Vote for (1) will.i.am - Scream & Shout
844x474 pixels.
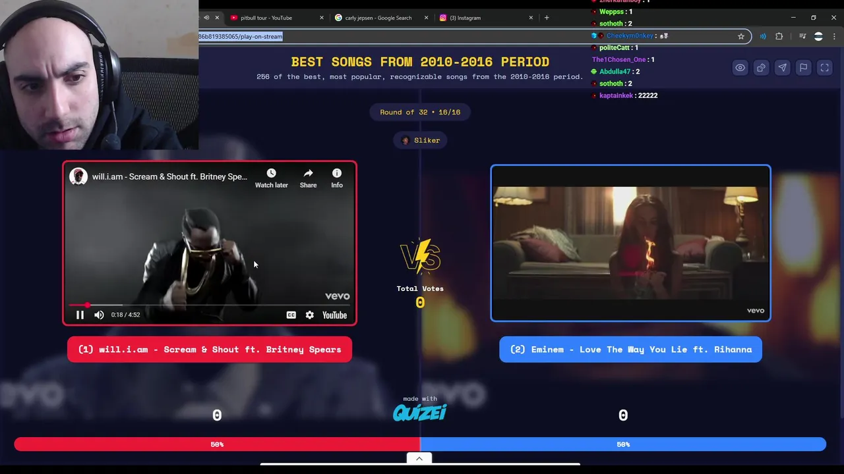pos(210,350)
